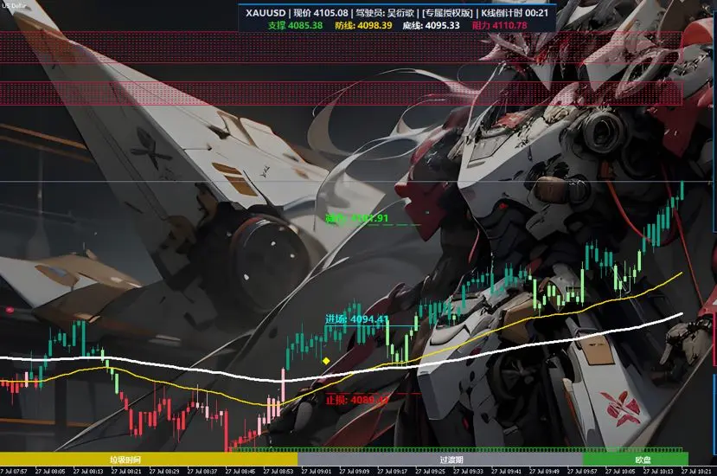The width and height of the screenshot is (717, 476).
Task: Select the lower red dotted resistance zone
Action: pos(341,93)
